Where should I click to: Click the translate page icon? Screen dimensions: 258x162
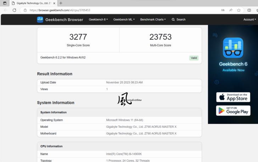(x=223, y=10)
